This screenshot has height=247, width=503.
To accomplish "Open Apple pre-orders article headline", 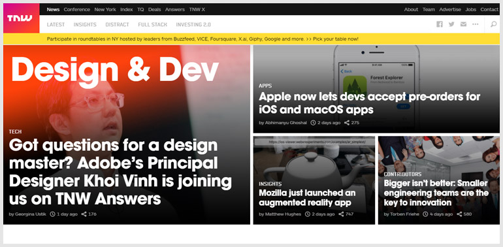I will [x=370, y=103].
